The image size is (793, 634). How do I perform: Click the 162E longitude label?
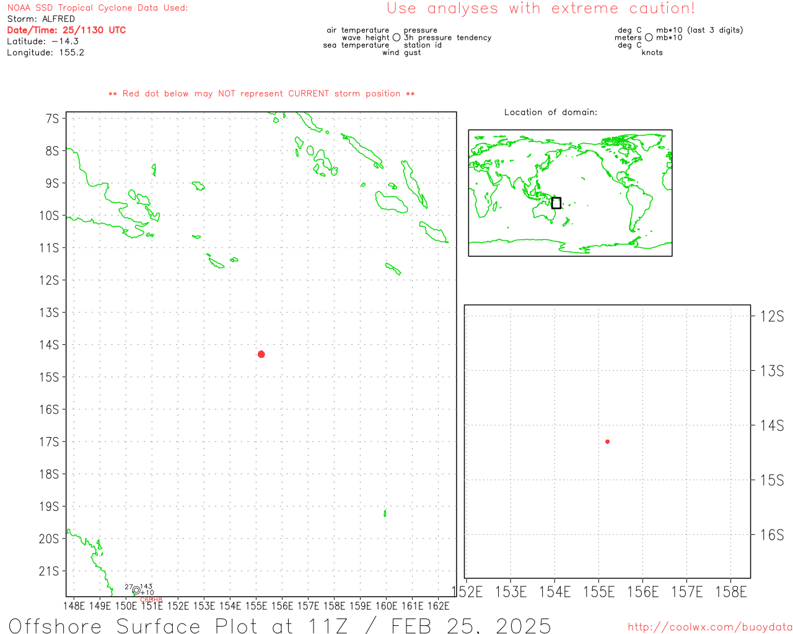[438, 606]
